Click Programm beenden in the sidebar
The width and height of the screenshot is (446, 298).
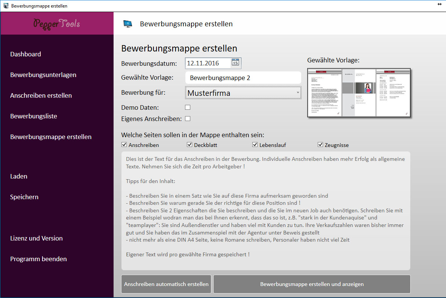[38, 259]
